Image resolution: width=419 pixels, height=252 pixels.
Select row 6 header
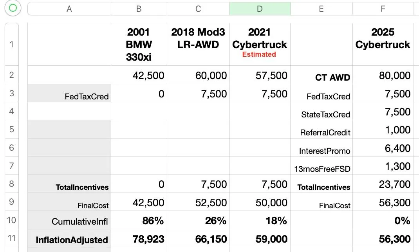(12, 148)
